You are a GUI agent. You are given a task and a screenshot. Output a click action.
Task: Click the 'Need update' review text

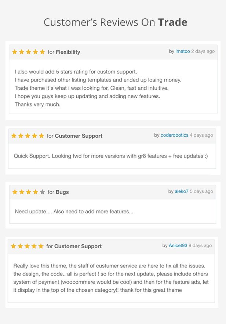pos(74,212)
